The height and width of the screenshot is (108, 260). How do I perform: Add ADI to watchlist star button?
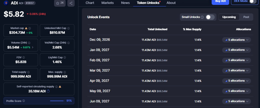pyautogui.click(x=60, y=3)
